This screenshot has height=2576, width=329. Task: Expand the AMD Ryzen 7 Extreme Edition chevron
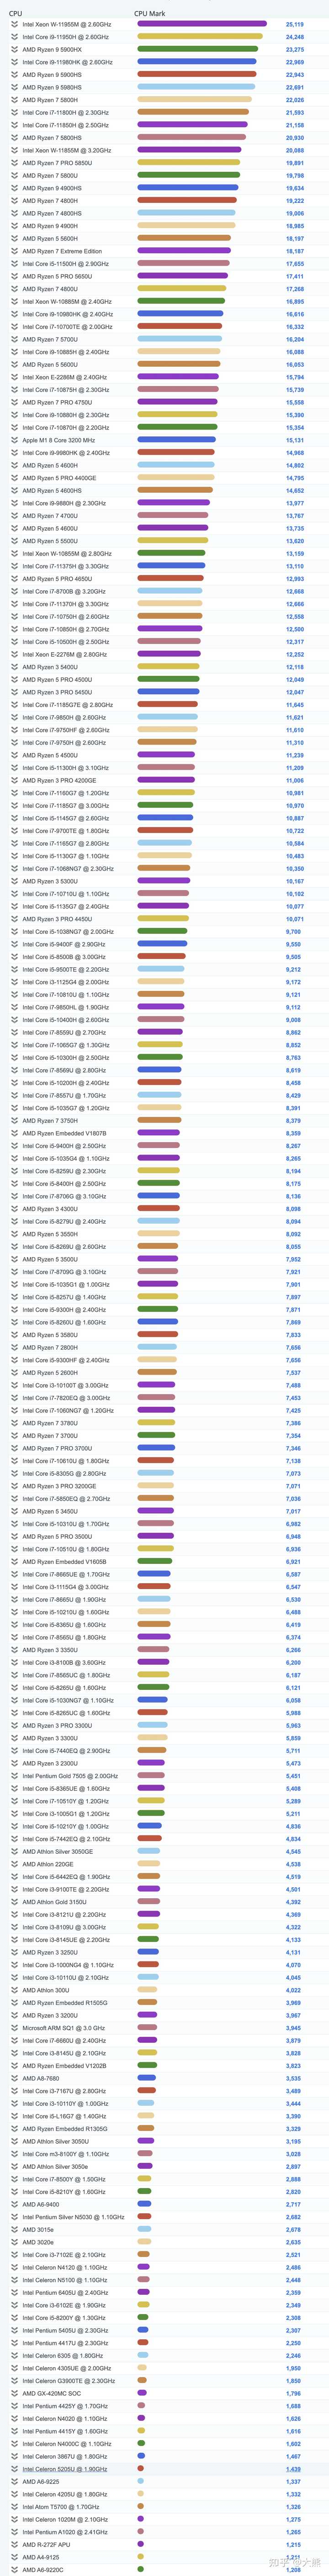[14, 251]
